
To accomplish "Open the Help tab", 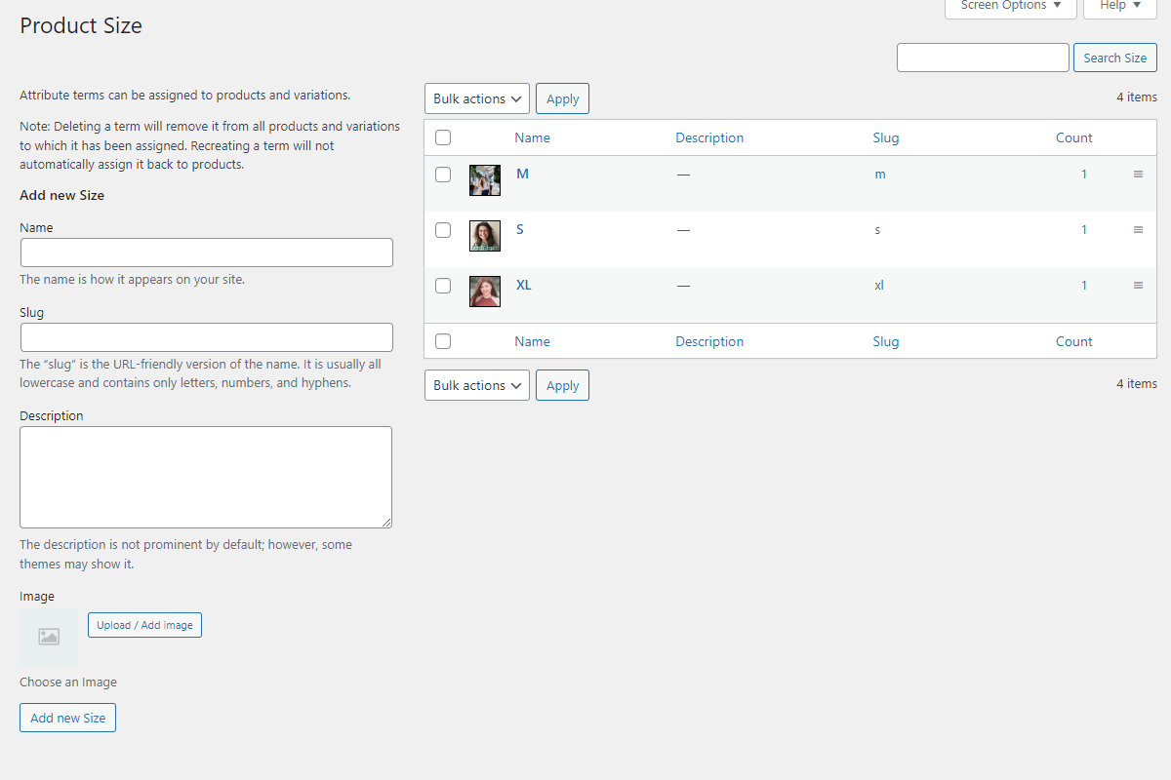I will pyautogui.click(x=1119, y=6).
